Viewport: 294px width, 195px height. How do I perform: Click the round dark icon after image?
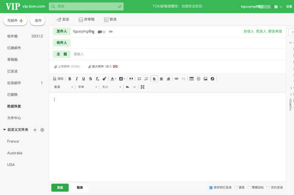212,79
